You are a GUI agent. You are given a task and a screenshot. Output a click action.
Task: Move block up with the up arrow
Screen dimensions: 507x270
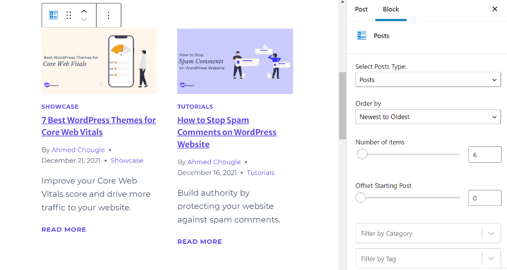84,11
